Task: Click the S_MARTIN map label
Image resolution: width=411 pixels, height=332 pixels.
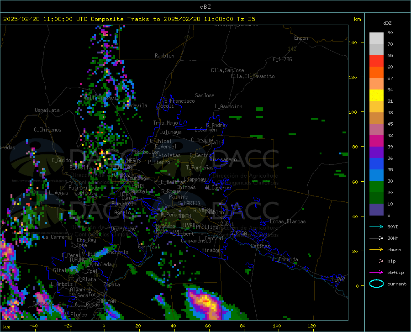Action: 189,203
